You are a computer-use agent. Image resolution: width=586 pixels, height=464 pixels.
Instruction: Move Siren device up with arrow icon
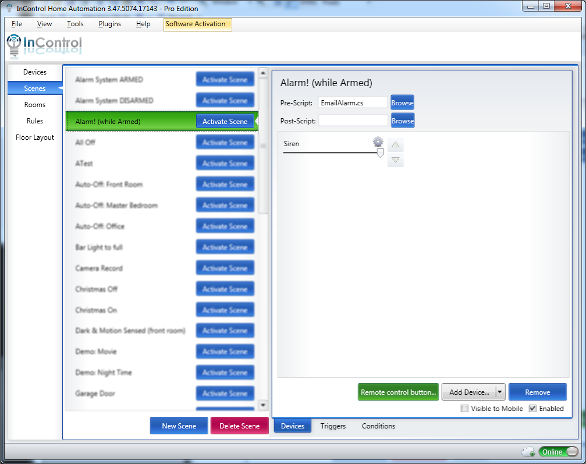click(x=396, y=145)
